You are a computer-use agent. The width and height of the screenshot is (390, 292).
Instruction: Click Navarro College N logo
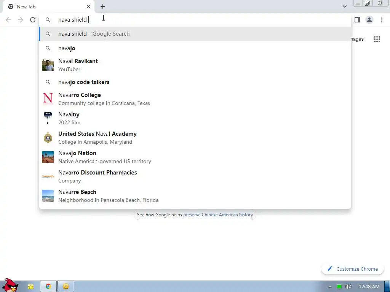click(x=48, y=99)
